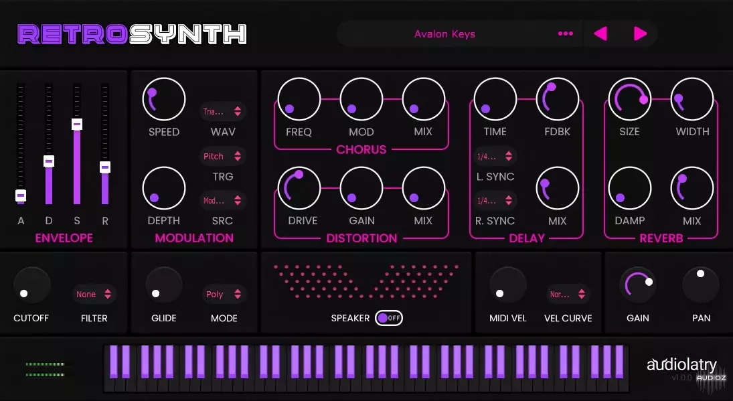
Task: Click the distortion GAIN knob
Action: pos(361,188)
